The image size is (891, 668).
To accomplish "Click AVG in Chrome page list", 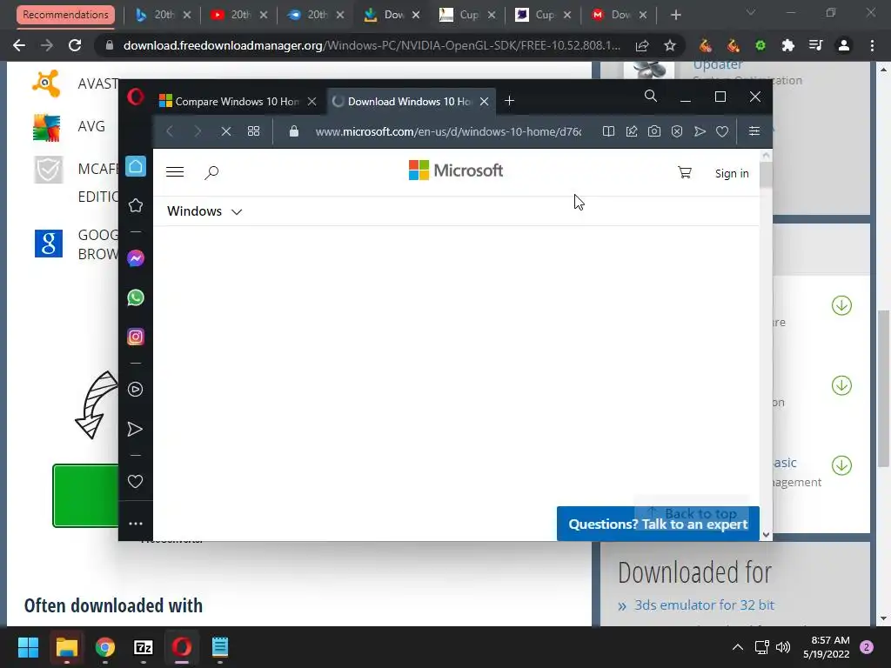I will tap(91, 126).
